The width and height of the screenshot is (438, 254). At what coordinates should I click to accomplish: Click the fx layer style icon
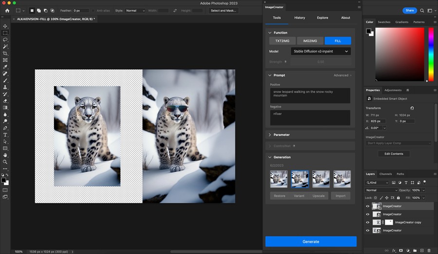(394, 251)
